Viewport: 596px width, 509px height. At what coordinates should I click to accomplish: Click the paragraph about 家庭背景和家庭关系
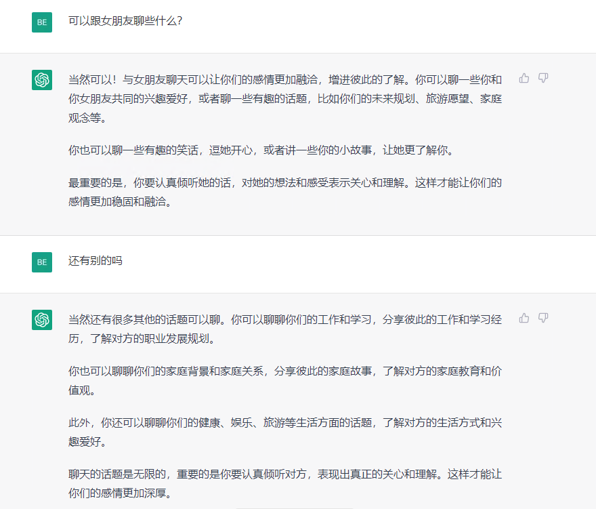[284, 380]
